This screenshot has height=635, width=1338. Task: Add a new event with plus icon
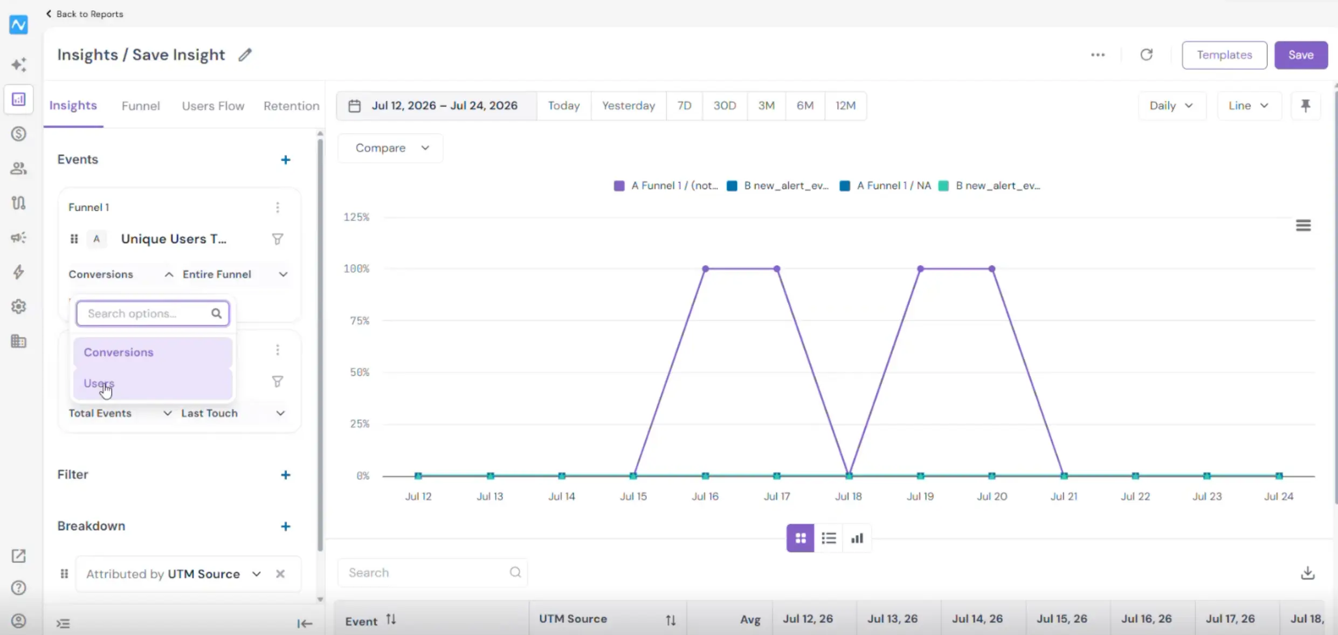[286, 160]
